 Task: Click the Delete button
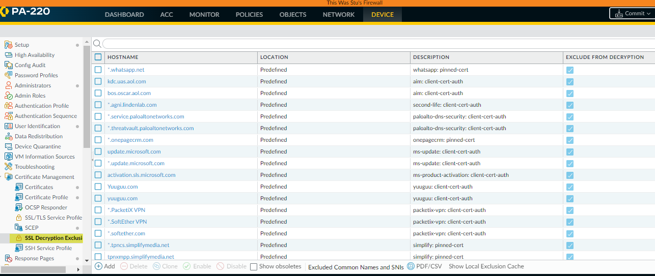[x=134, y=266]
